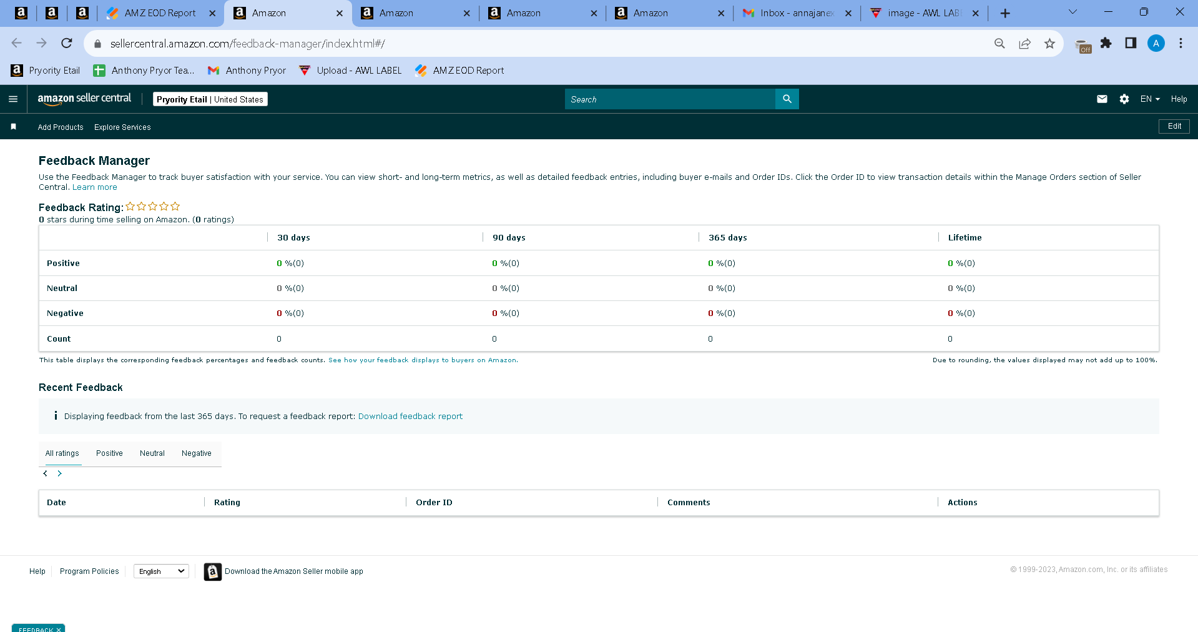
Task: Open the Anthony Pryor Gmail bookmark
Action: (247, 71)
